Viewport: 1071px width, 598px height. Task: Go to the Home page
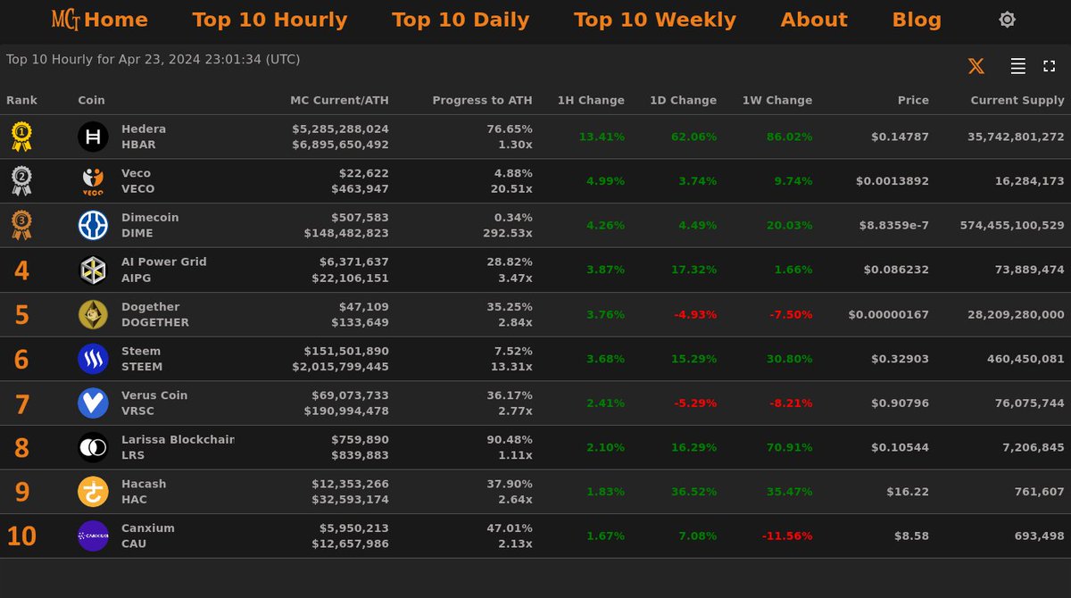coord(116,20)
